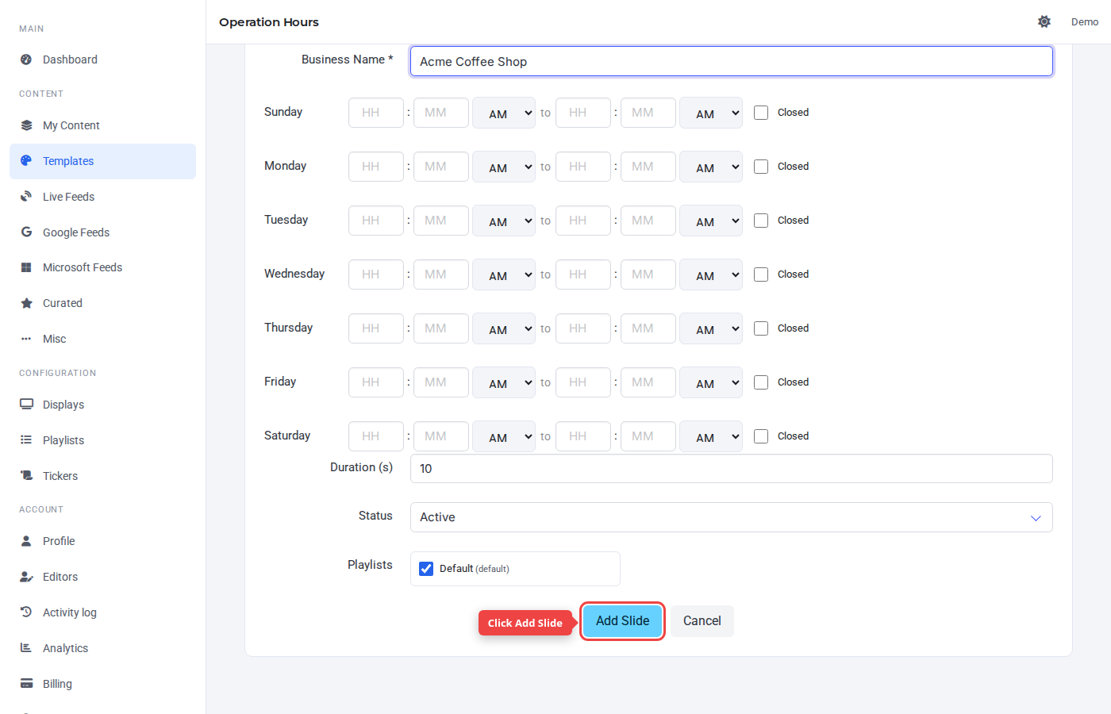Open Sunday opening AM/PM dropdown
The image size is (1111, 714).
click(x=504, y=113)
